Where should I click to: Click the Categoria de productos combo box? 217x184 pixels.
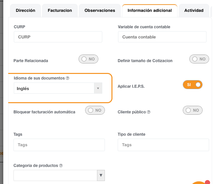[59, 175]
